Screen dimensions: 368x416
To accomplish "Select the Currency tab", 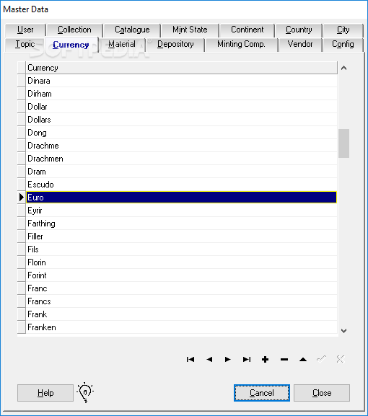I will 71,45.
